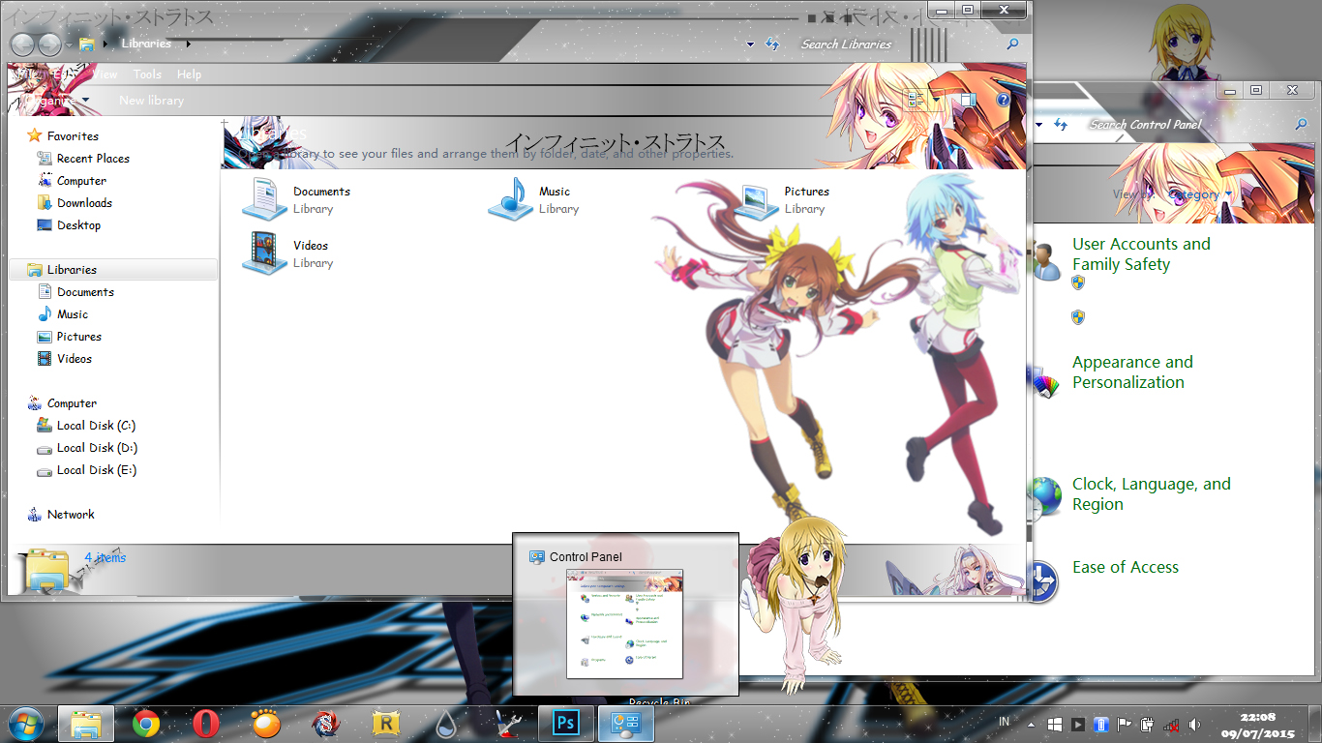Open the Libraries address bar history dropdown
Image resolution: width=1322 pixels, height=743 pixels.
(x=751, y=45)
